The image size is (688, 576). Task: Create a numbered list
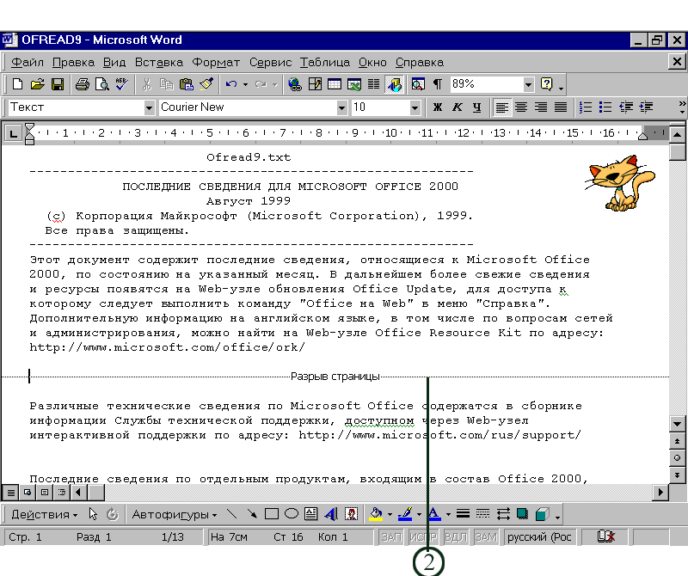586,107
